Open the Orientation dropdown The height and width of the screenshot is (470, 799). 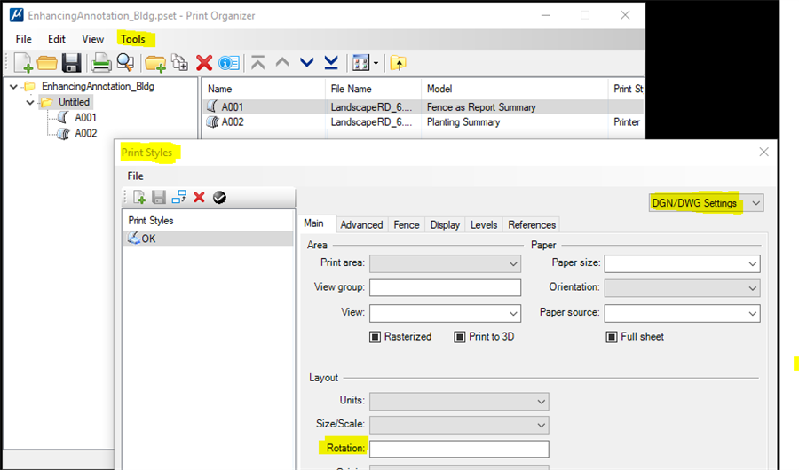coord(682,288)
